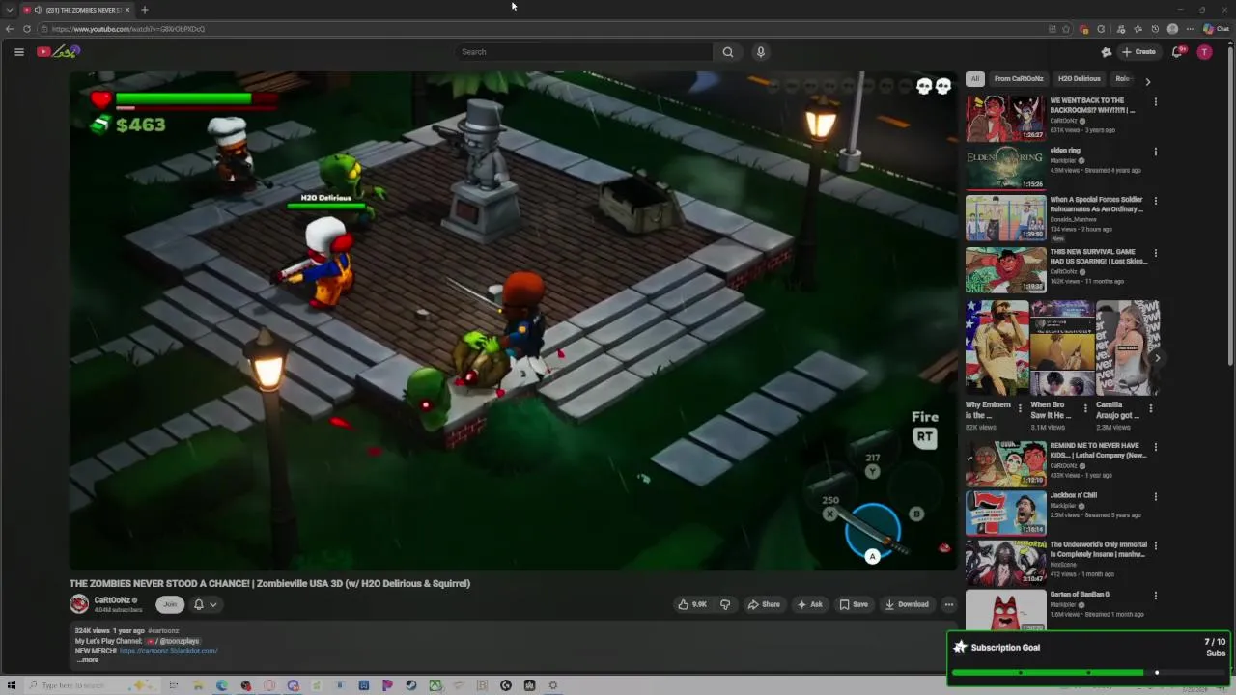This screenshot has height=695, width=1236.
Task: Open options menu for Backrooms video
Action: tap(1155, 101)
